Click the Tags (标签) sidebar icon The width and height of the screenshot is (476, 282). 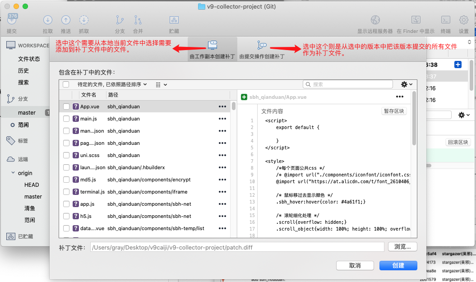click(11, 140)
